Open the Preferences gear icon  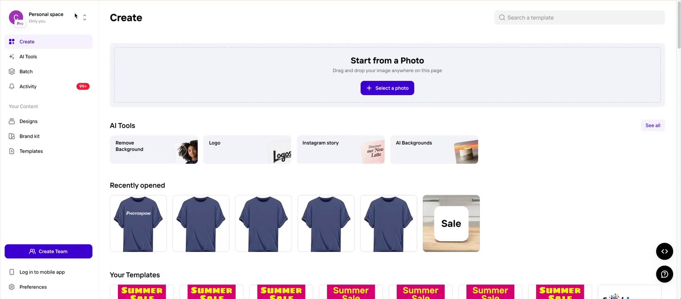(x=12, y=287)
